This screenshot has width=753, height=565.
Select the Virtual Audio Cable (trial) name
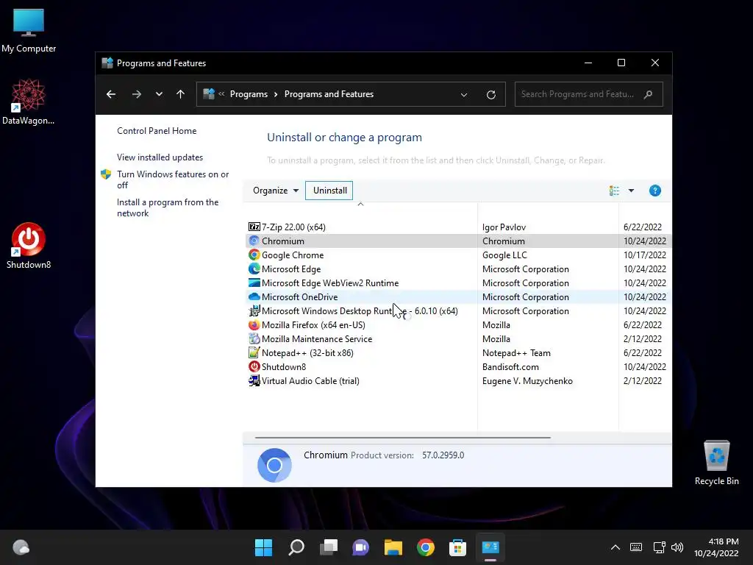[x=310, y=380]
